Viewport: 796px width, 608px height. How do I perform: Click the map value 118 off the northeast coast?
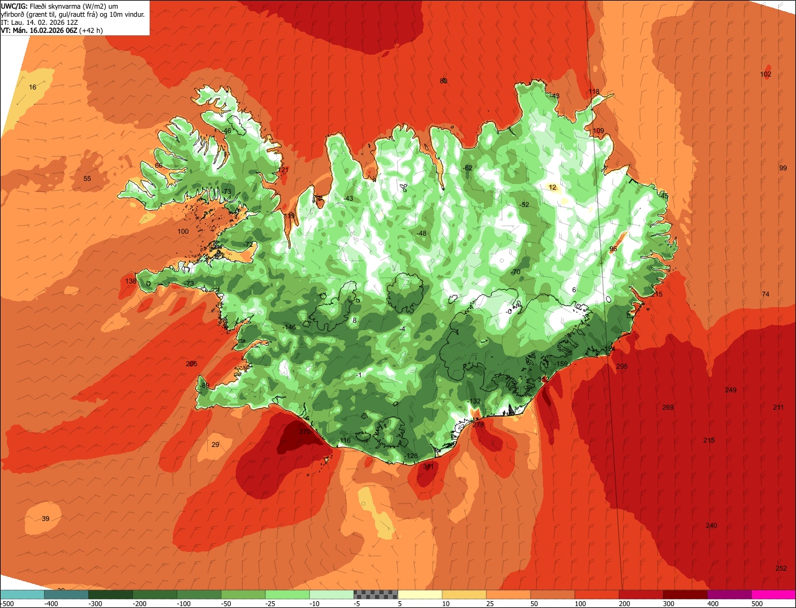[x=594, y=91]
